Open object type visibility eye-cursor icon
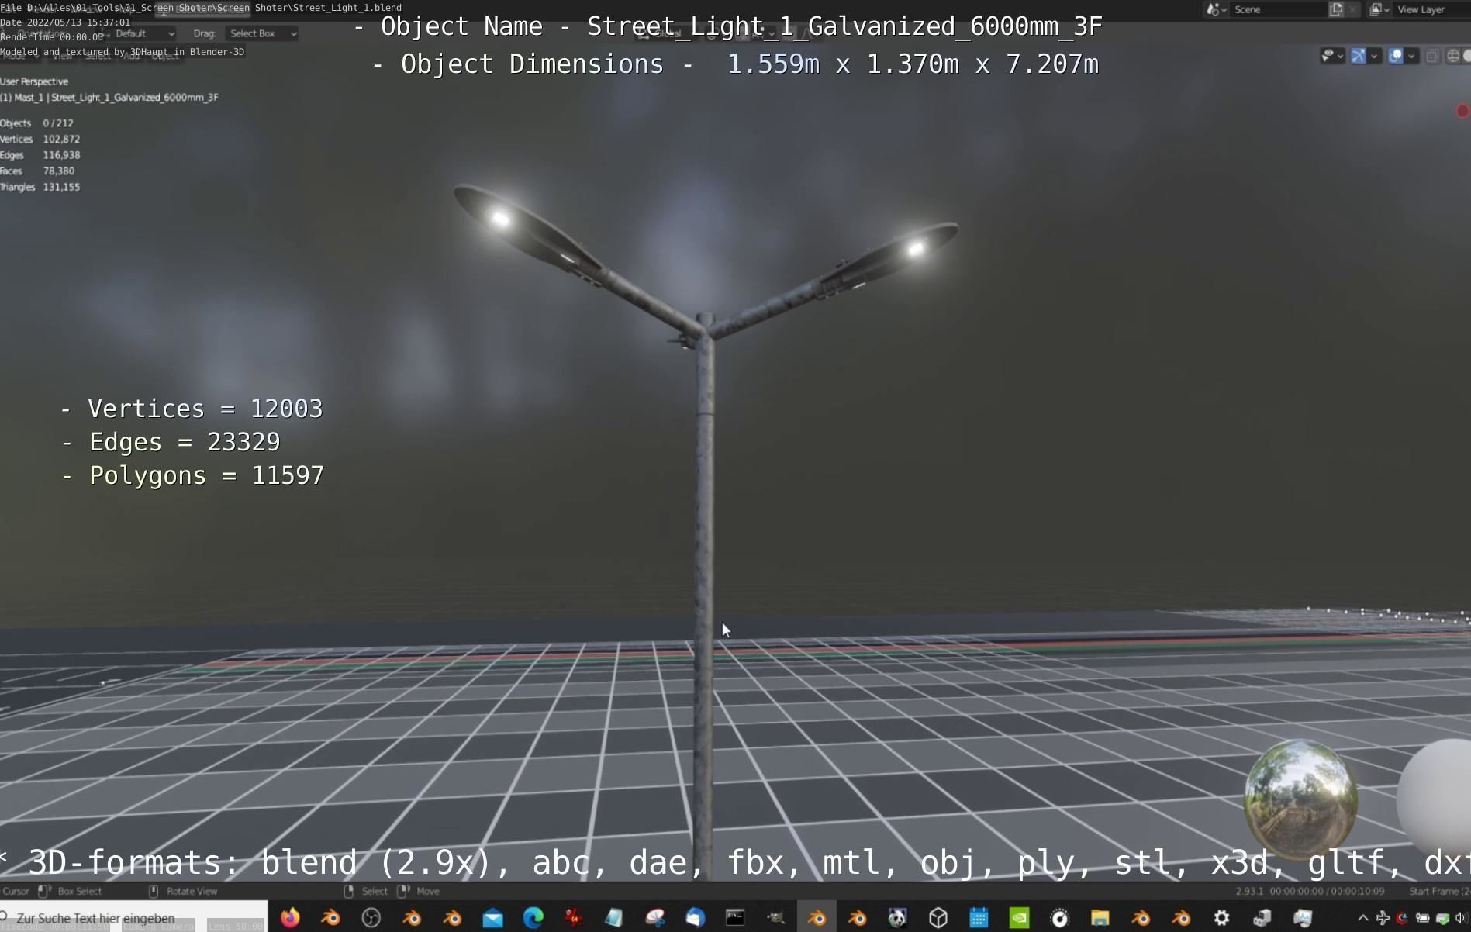 pos(1328,56)
